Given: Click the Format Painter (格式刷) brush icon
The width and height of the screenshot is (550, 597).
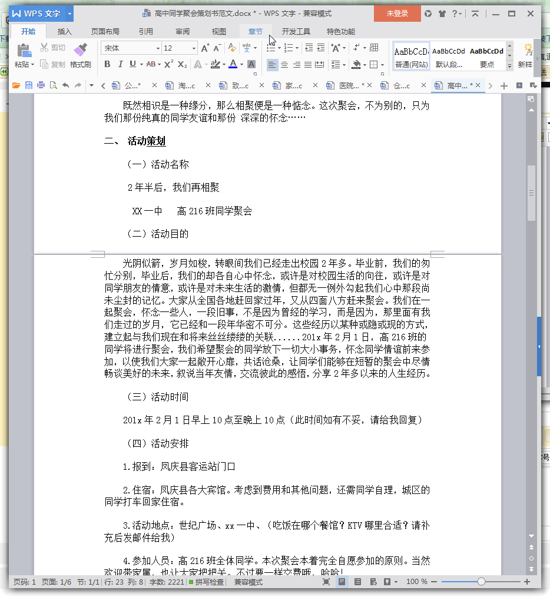Looking at the screenshot, I should click(80, 50).
